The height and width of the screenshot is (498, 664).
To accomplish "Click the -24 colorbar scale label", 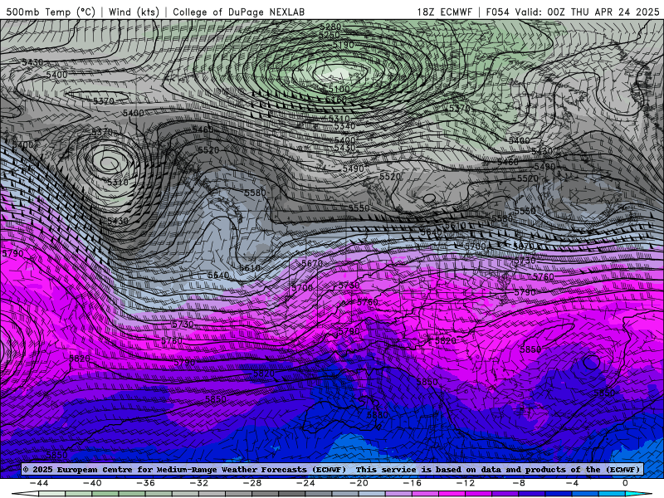I will (305, 483).
